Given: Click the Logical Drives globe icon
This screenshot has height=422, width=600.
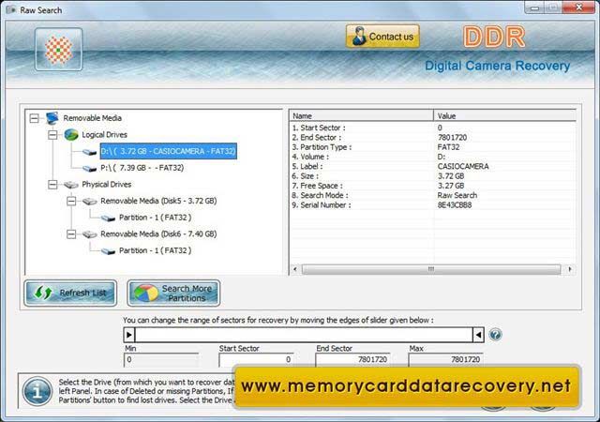Looking at the screenshot, I should tap(70, 134).
